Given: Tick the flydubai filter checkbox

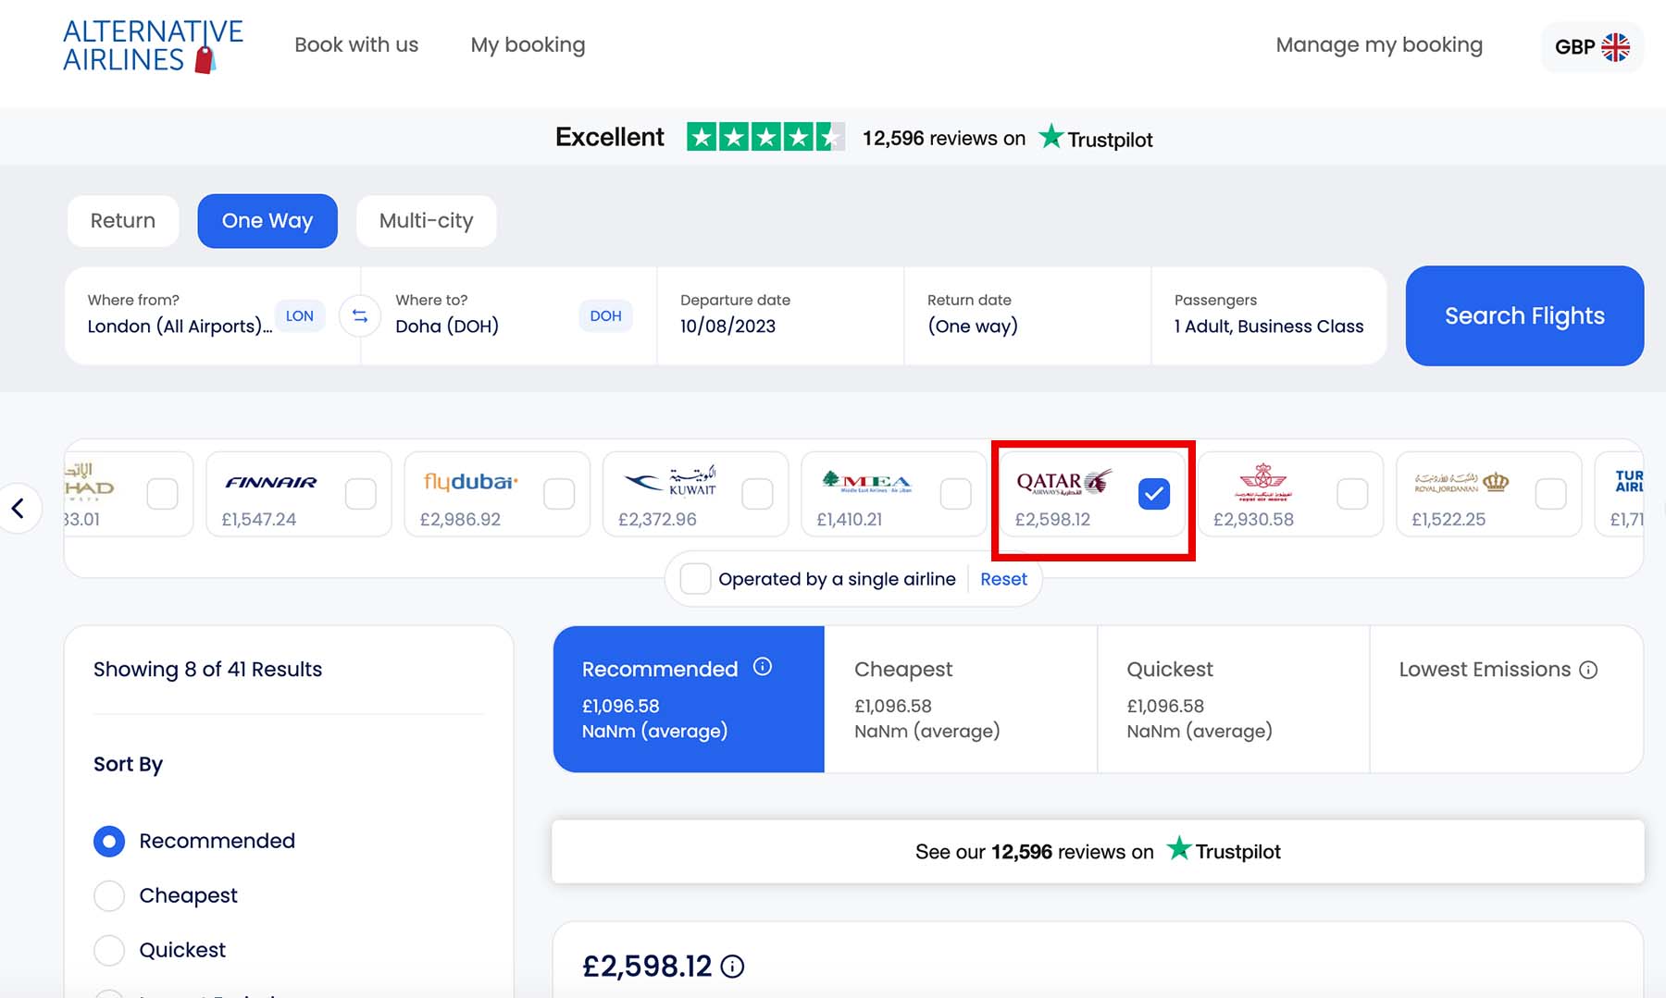Looking at the screenshot, I should [559, 494].
